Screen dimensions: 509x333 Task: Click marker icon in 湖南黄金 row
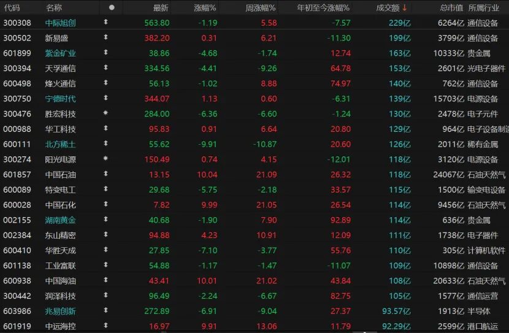[x=105, y=219]
